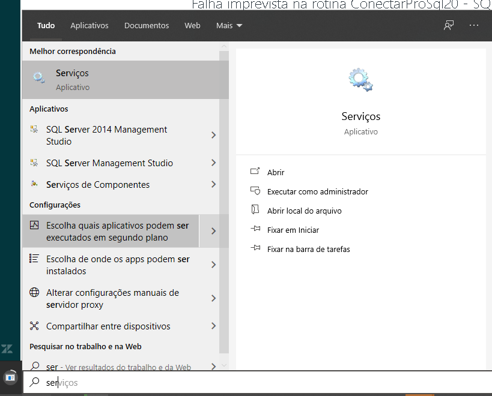Click the file location icon
The width and height of the screenshot is (492, 396).
(x=255, y=209)
